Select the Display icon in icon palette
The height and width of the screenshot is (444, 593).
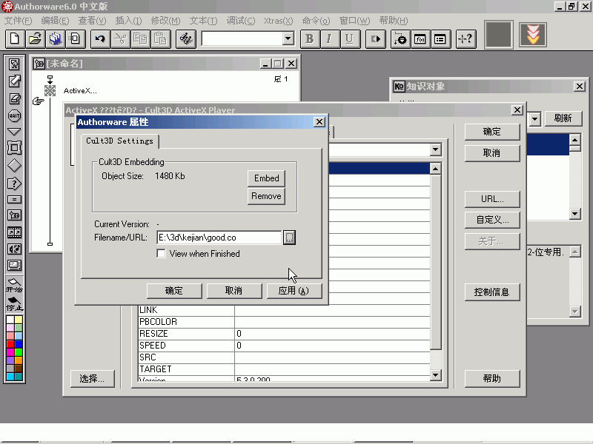[14, 64]
